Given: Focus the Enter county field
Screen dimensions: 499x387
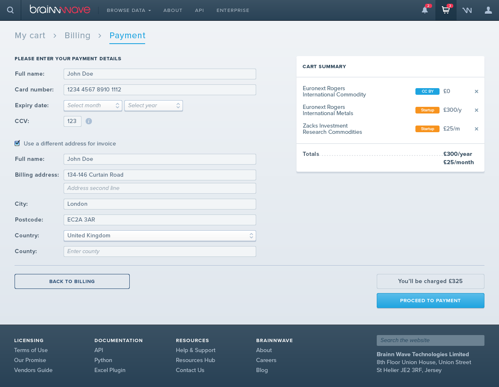Looking at the screenshot, I should point(160,251).
